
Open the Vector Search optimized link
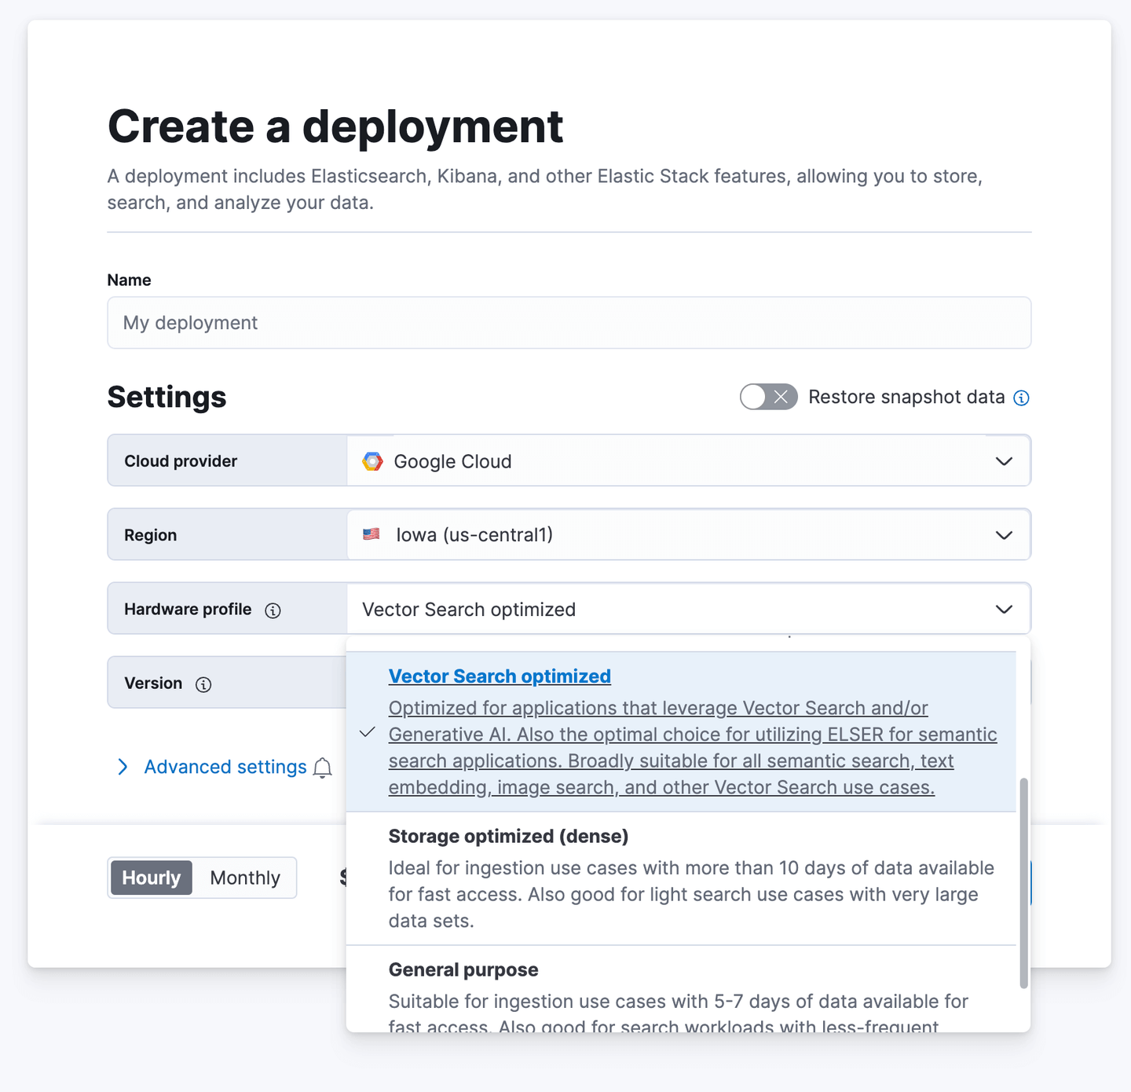(x=499, y=676)
